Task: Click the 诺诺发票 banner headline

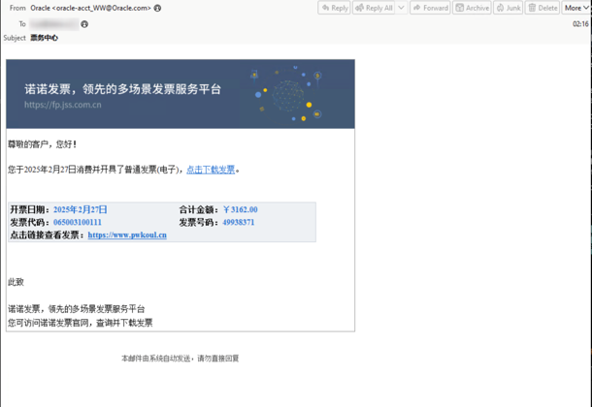Action: tap(122, 89)
